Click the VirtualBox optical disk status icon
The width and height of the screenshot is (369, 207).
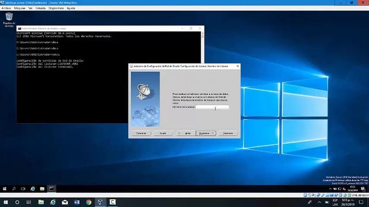coord(310,195)
